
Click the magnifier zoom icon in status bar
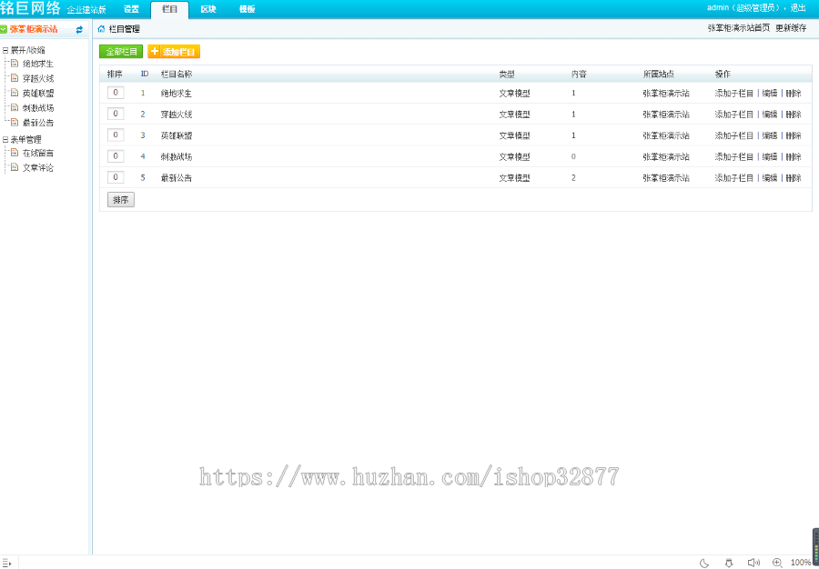point(777,563)
